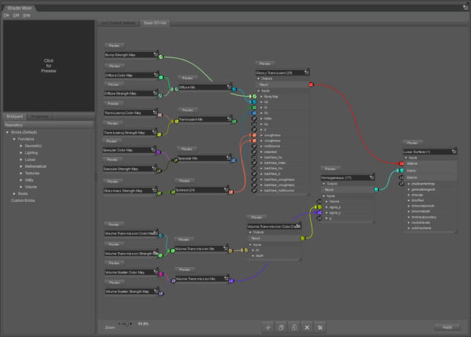The width and height of the screenshot is (471, 337).
Task: Click the delete X toolbar icon
Action: [x=307, y=328]
